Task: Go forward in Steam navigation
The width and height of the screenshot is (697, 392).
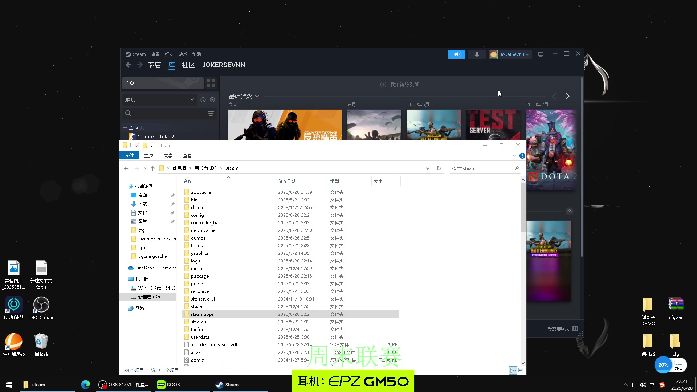Action: 140,65
